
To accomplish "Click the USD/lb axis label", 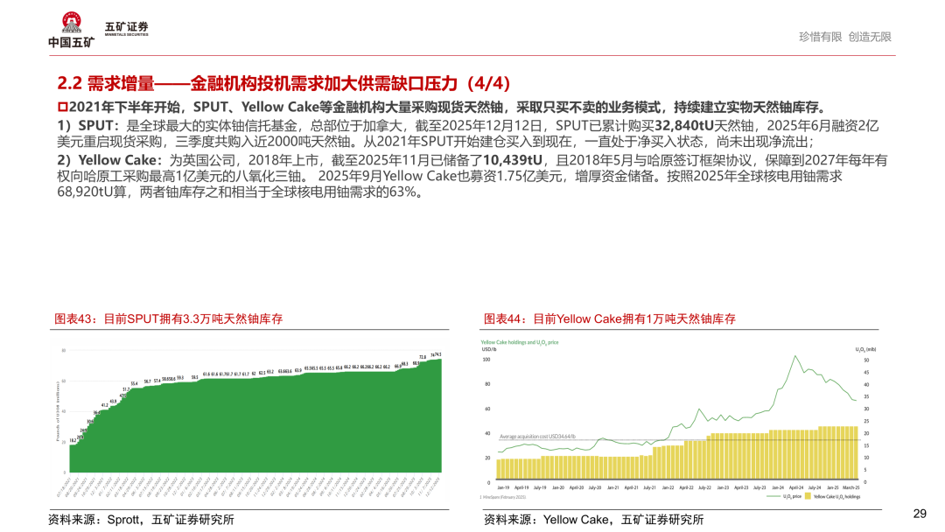I will (488, 350).
